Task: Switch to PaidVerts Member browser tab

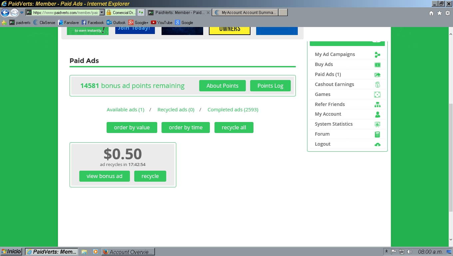Action: [x=179, y=13]
